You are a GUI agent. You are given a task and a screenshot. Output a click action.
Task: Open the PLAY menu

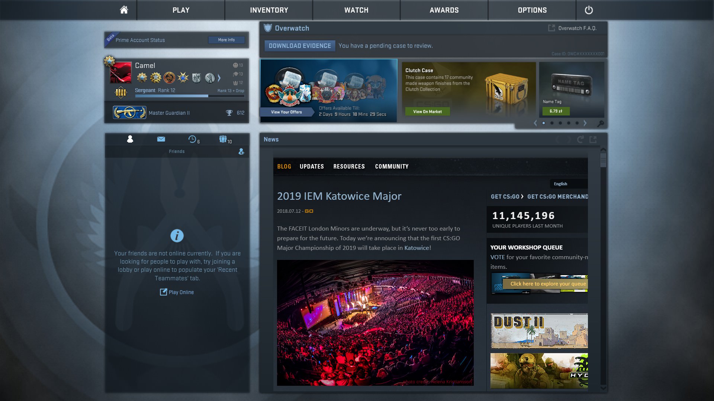point(181,10)
